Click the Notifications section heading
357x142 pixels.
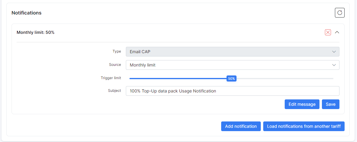pyautogui.click(x=26, y=13)
